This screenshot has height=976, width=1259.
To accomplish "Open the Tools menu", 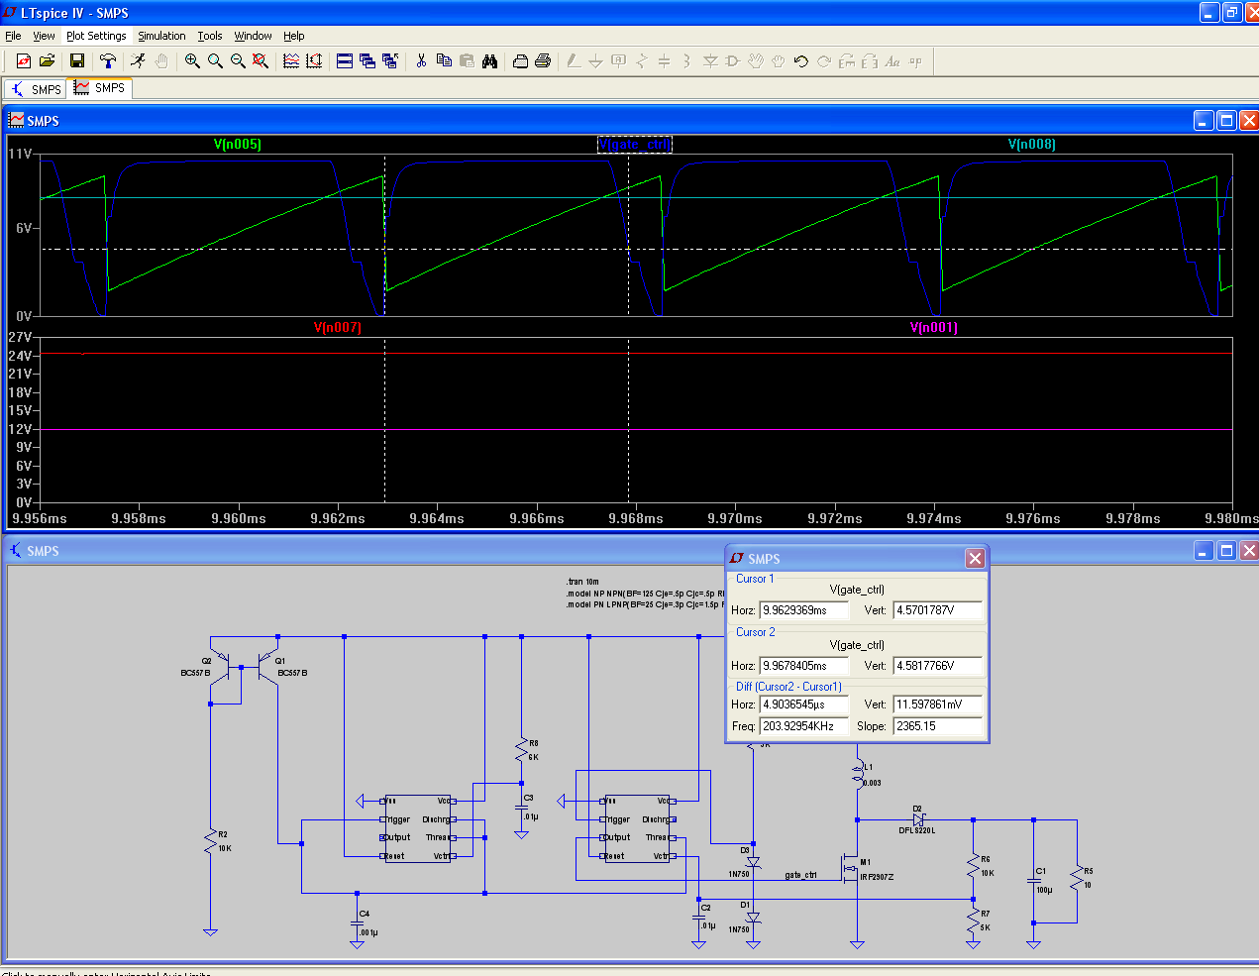I will [x=210, y=36].
